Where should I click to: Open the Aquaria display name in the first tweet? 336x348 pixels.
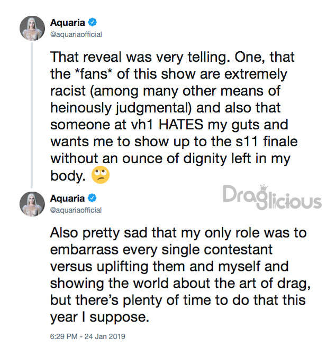coord(68,22)
